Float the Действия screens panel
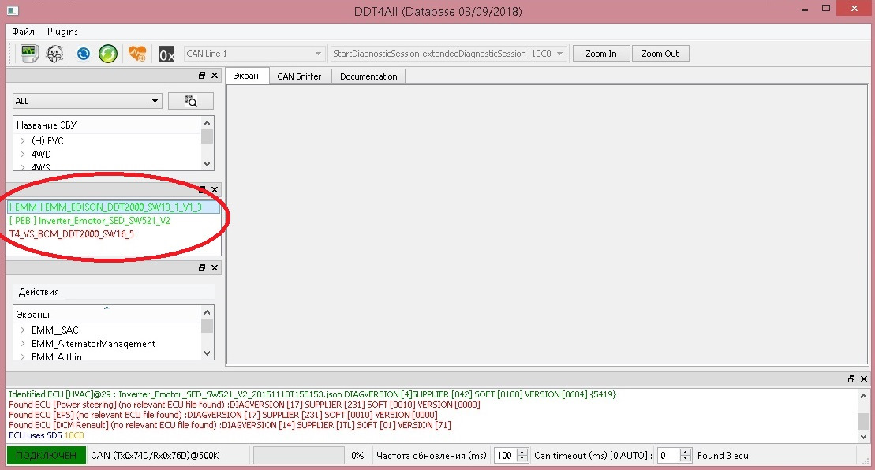This screenshot has height=470, width=875. pyautogui.click(x=202, y=267)
